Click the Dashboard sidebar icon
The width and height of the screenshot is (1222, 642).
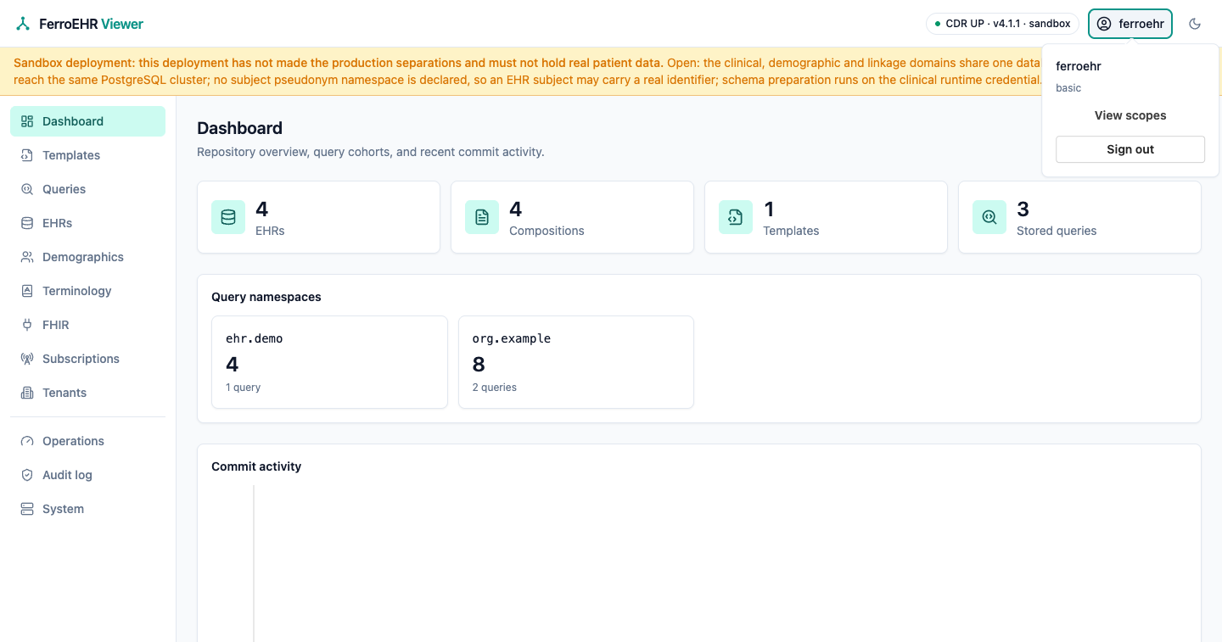pos(27,121)
